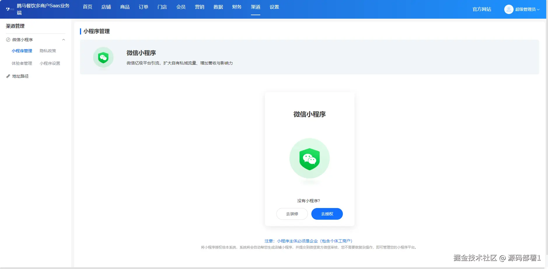
Task: Click the blue 去授权 button
Action: pyautogui.click(x=327, y=214)
